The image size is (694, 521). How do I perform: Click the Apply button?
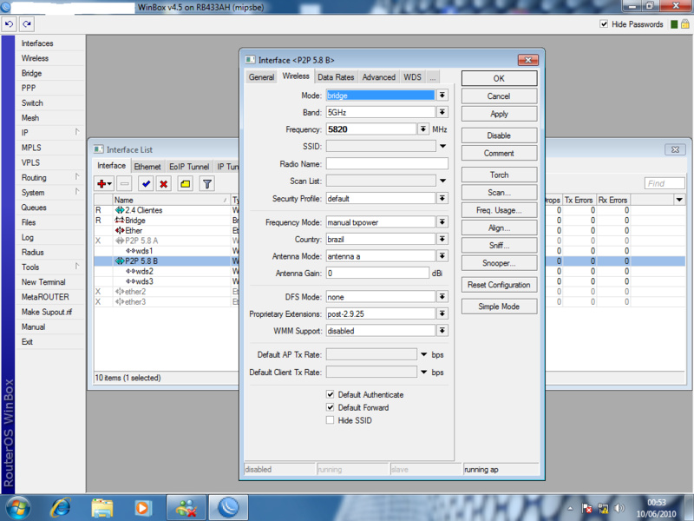(x=500, y=114)
